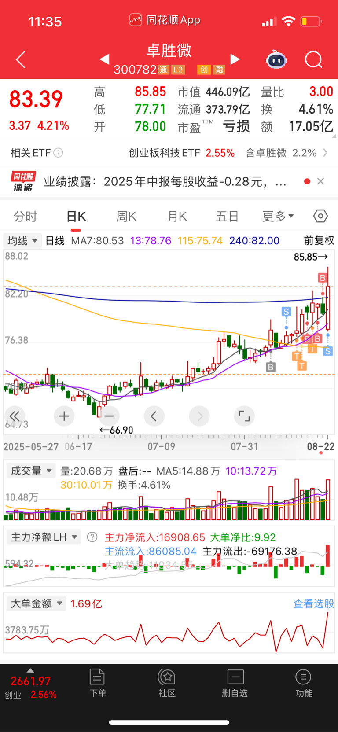Screen dimensions: 338x732
Task: Tap the L2 level-2 badge
Action: [x=177, y=70]
